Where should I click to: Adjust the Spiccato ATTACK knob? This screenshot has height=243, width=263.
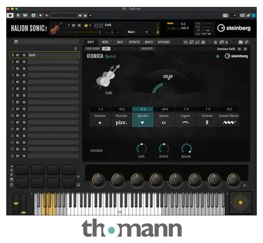tap(164, 148)
